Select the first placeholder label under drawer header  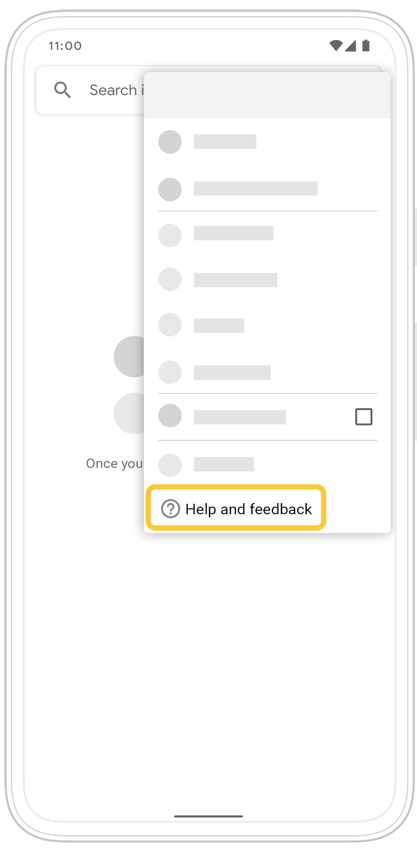click(225, 141)
